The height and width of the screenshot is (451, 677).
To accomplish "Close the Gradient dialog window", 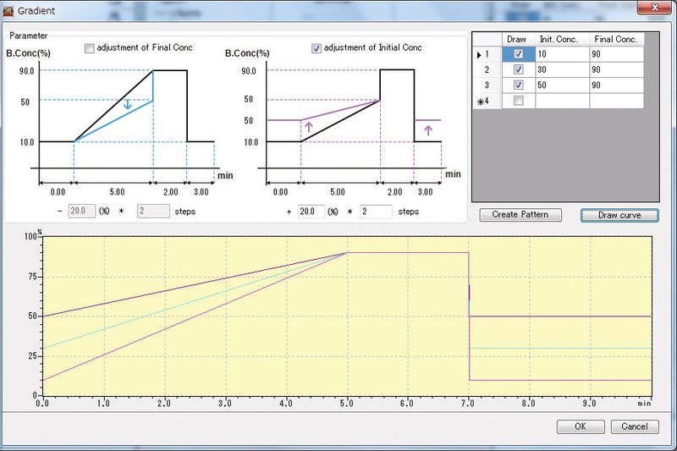I will tap(654, 8).
